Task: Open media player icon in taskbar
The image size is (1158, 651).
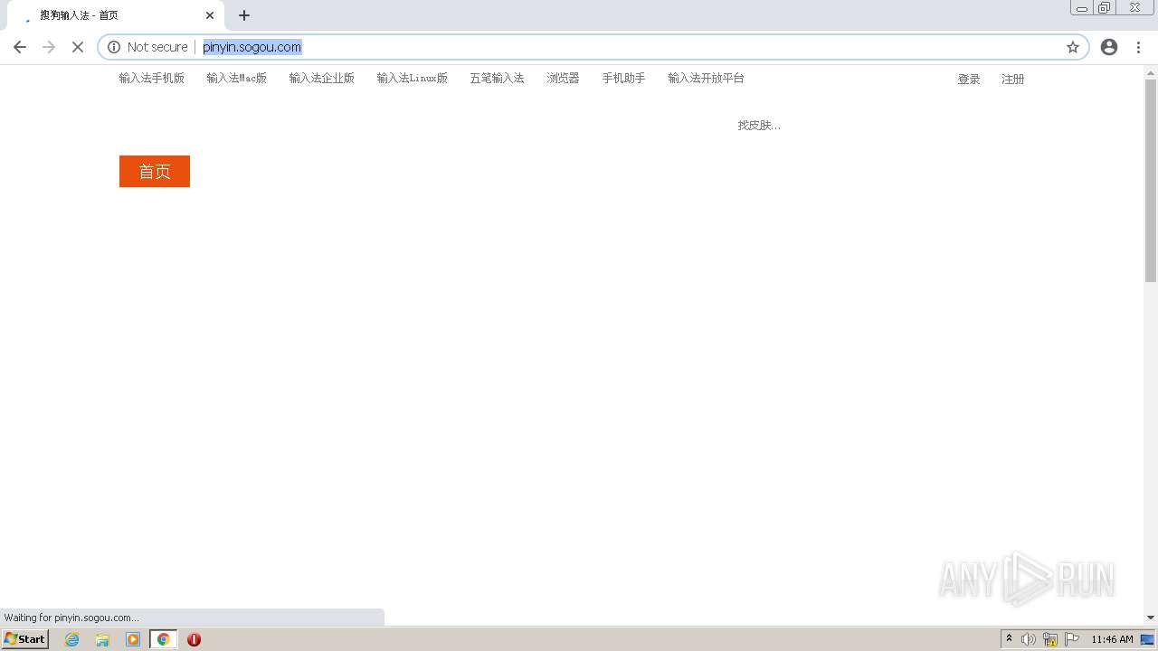Action: (x=133, y=639)
